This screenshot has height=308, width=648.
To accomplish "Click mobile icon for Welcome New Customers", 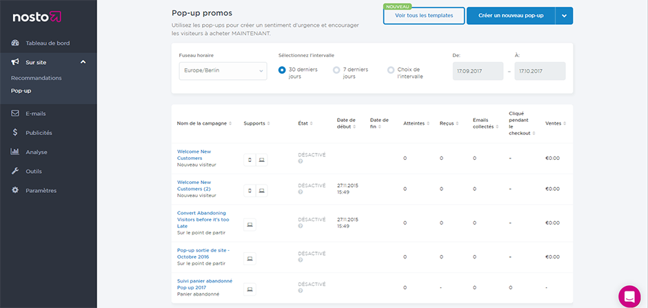I will point(250,159).
